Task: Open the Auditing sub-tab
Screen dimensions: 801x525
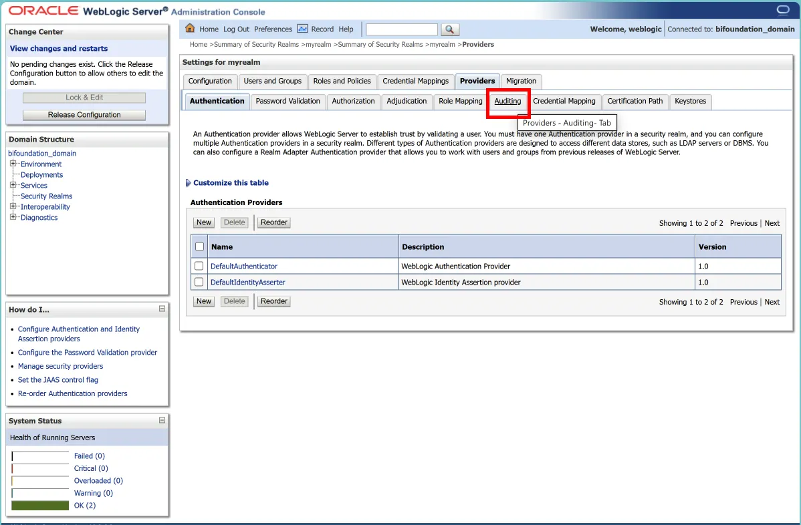Action: tap(507, 101)
